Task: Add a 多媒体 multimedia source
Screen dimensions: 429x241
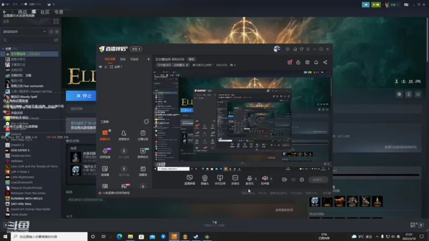Action: pos(235,180)
